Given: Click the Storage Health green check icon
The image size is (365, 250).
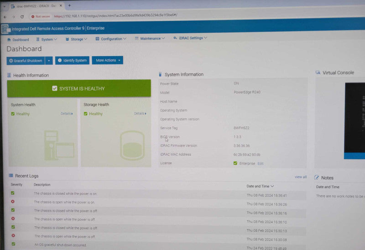Looking at the screenshot, I should point(85,114).
